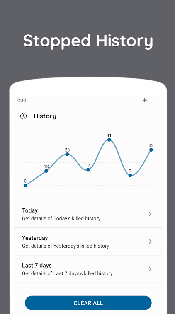
Task: Select the Last 7 days entry
Action: point(88,269)
